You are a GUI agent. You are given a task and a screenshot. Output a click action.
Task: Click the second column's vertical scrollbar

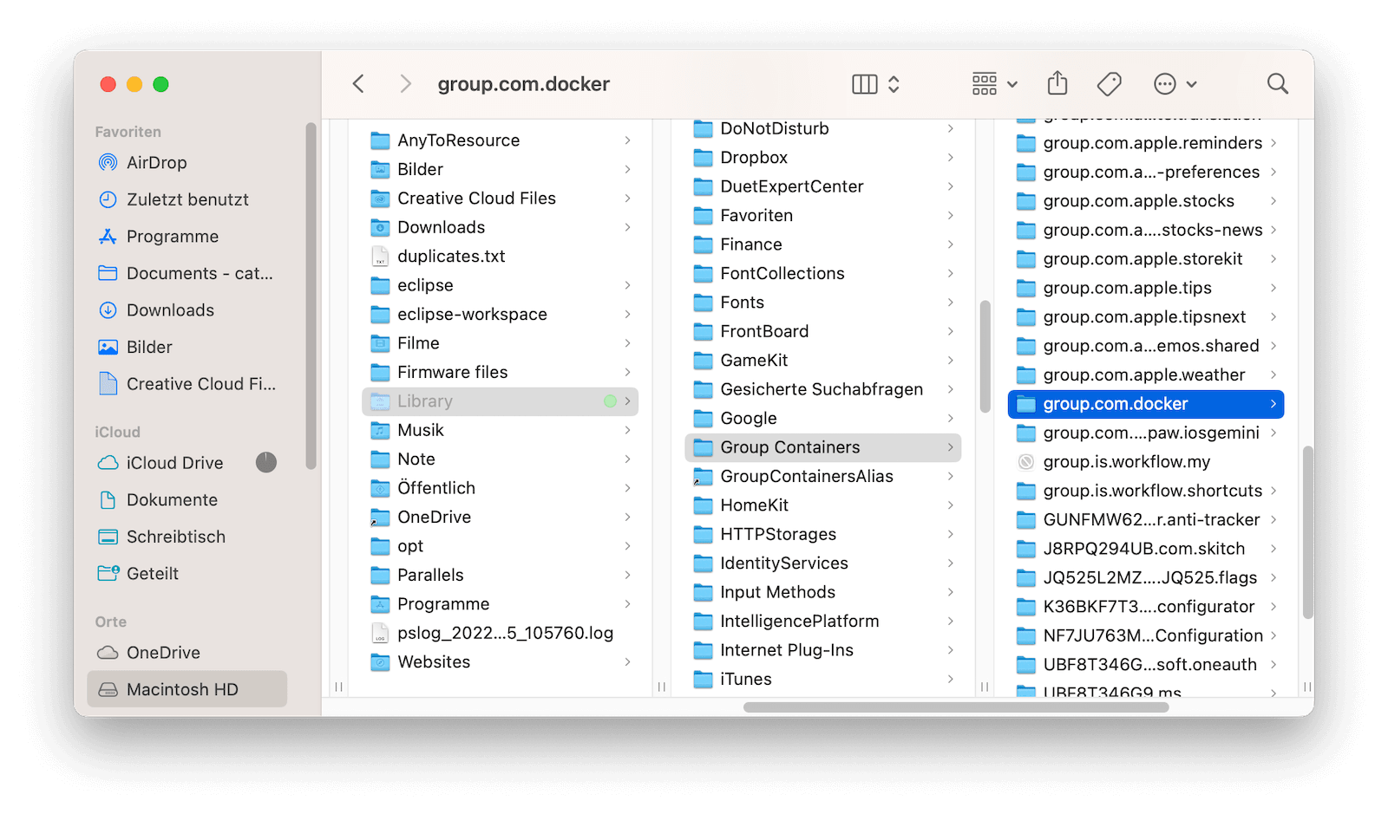pyautogui.click(x=985, y=356)
